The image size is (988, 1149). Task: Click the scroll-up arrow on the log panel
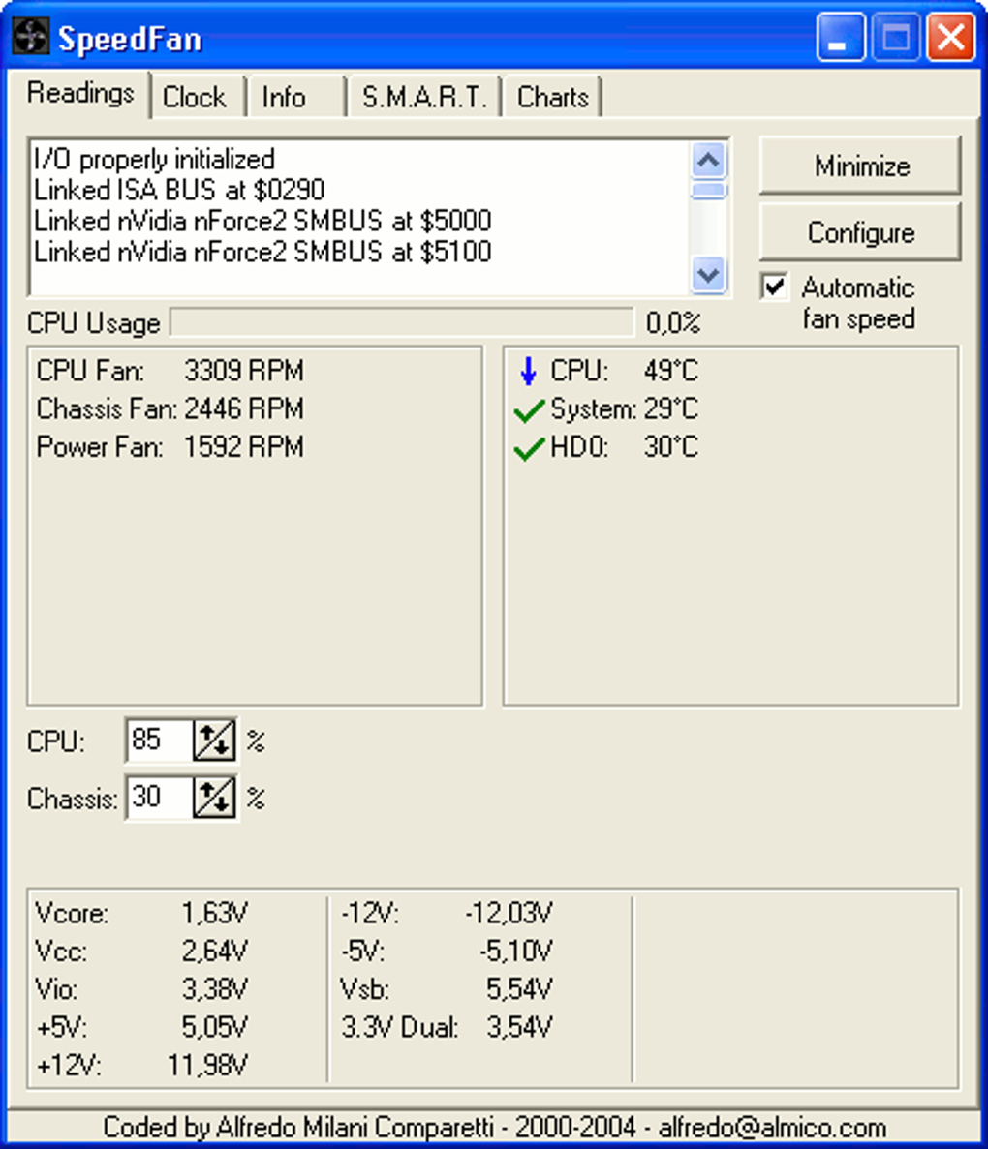[708, 161]
